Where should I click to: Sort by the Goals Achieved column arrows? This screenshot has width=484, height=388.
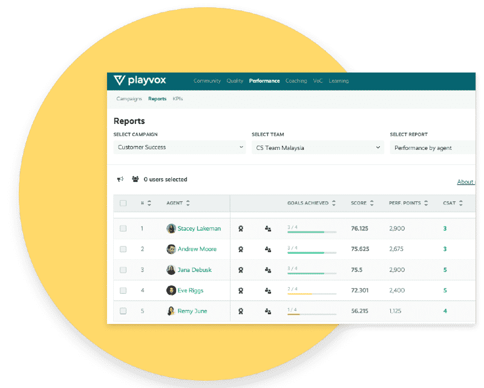tap(334, 203)
